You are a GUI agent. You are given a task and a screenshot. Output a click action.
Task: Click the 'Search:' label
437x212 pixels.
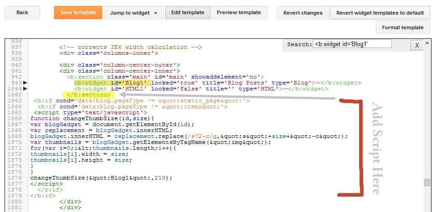tap(299, 44)
